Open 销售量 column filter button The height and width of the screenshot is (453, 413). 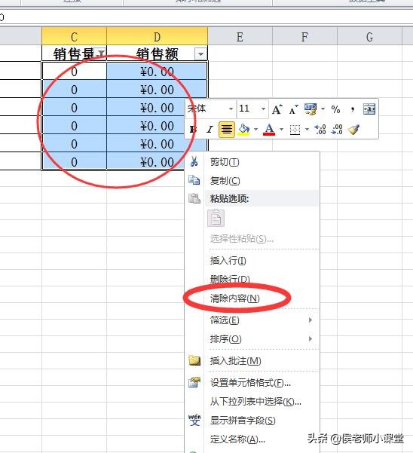pos(101,54)
